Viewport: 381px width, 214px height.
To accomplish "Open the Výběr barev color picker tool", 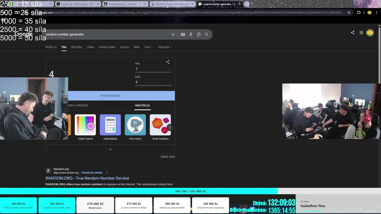I will click(85, 128).
